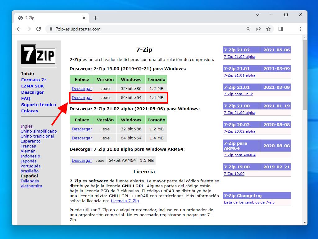Click the browser forward arrow
The image size is (318, 239).
29,29
